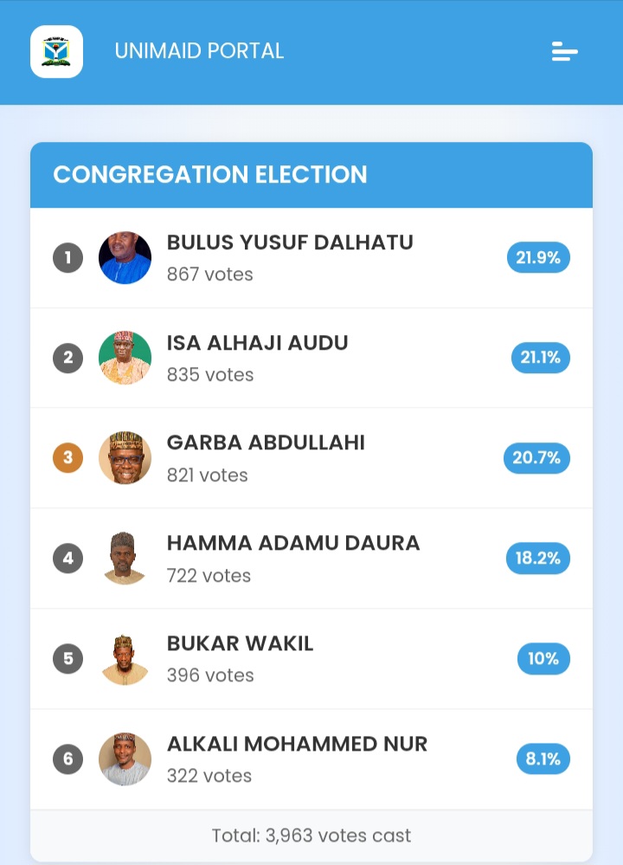Open the hamburger menu icon
Screen dimensions: 623x865
[564, 51]
